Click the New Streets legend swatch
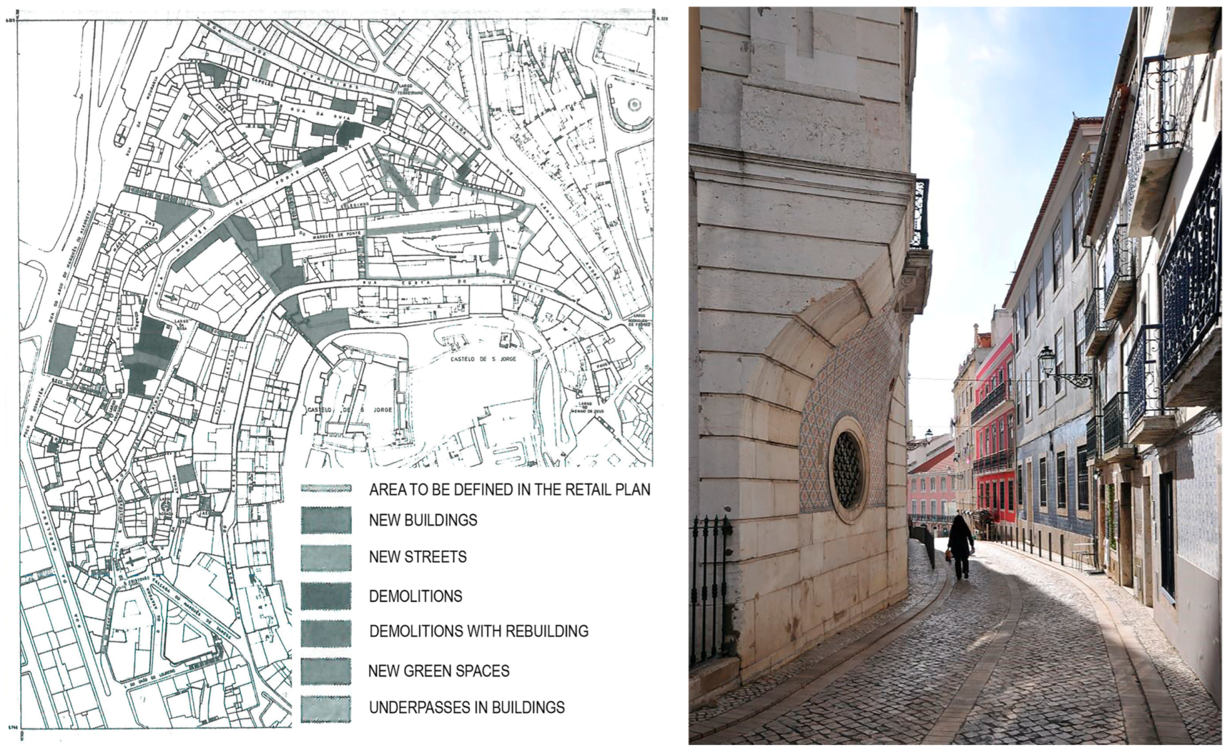 tap(326, 558)
